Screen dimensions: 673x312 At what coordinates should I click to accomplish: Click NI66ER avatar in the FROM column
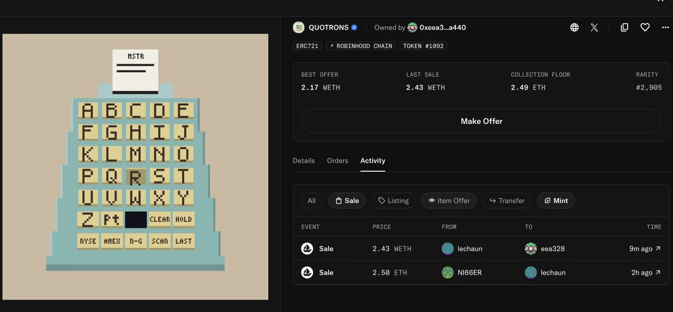click(x=448, y=272)
